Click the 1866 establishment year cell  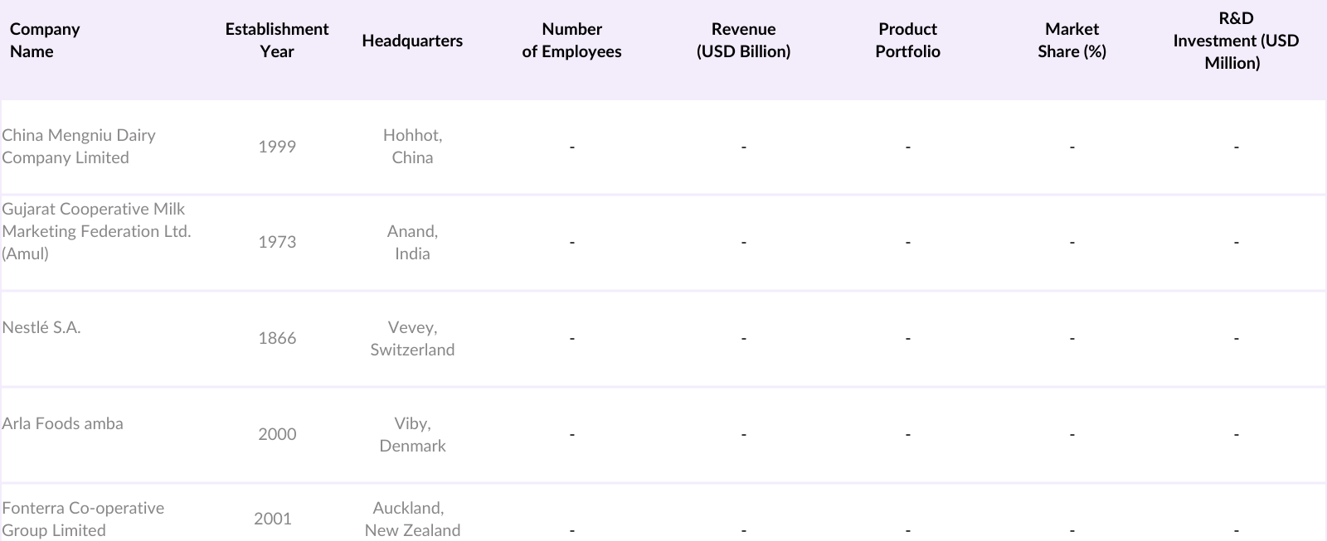277,338
